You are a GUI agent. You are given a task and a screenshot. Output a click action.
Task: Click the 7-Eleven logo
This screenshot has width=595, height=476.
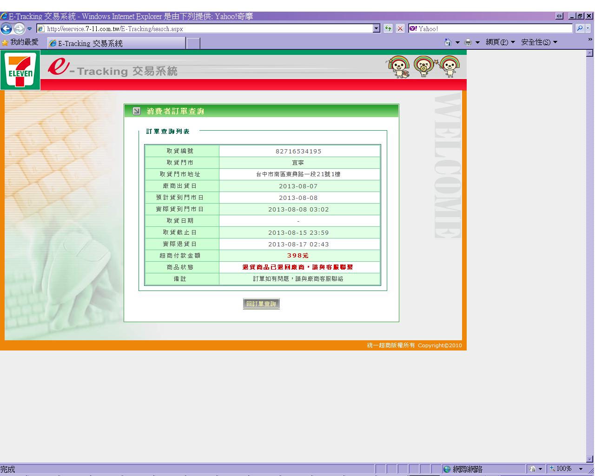(20, 70)
